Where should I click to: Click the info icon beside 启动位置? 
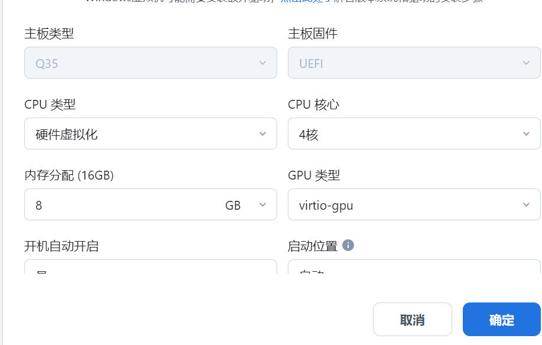pyautogui.click(x=348, y=246)
